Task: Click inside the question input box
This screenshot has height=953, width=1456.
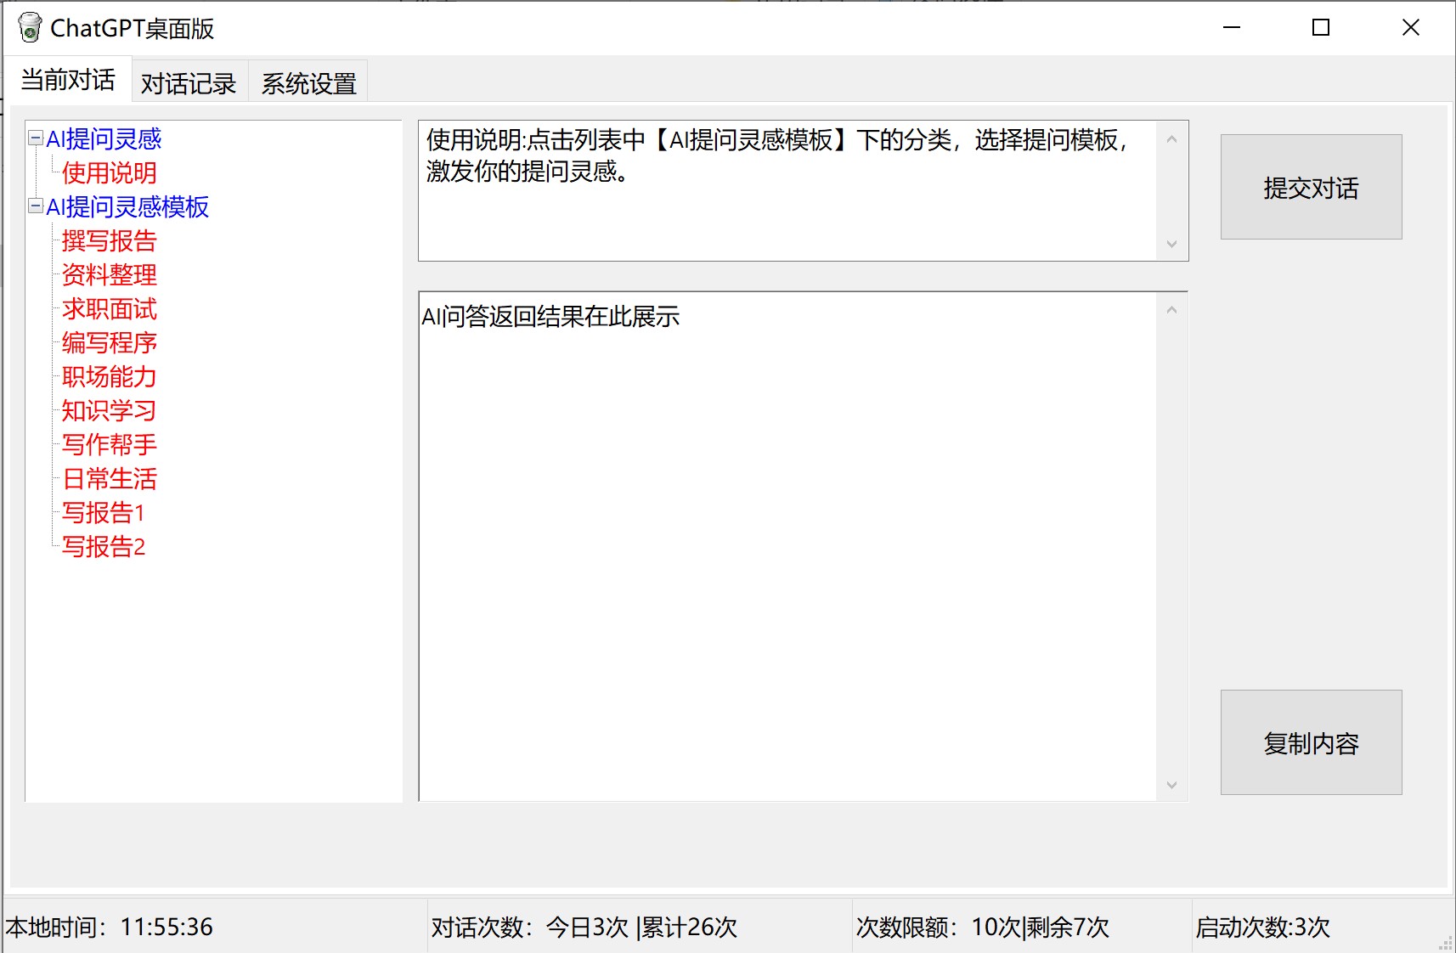Action: [x=787, y=190]
